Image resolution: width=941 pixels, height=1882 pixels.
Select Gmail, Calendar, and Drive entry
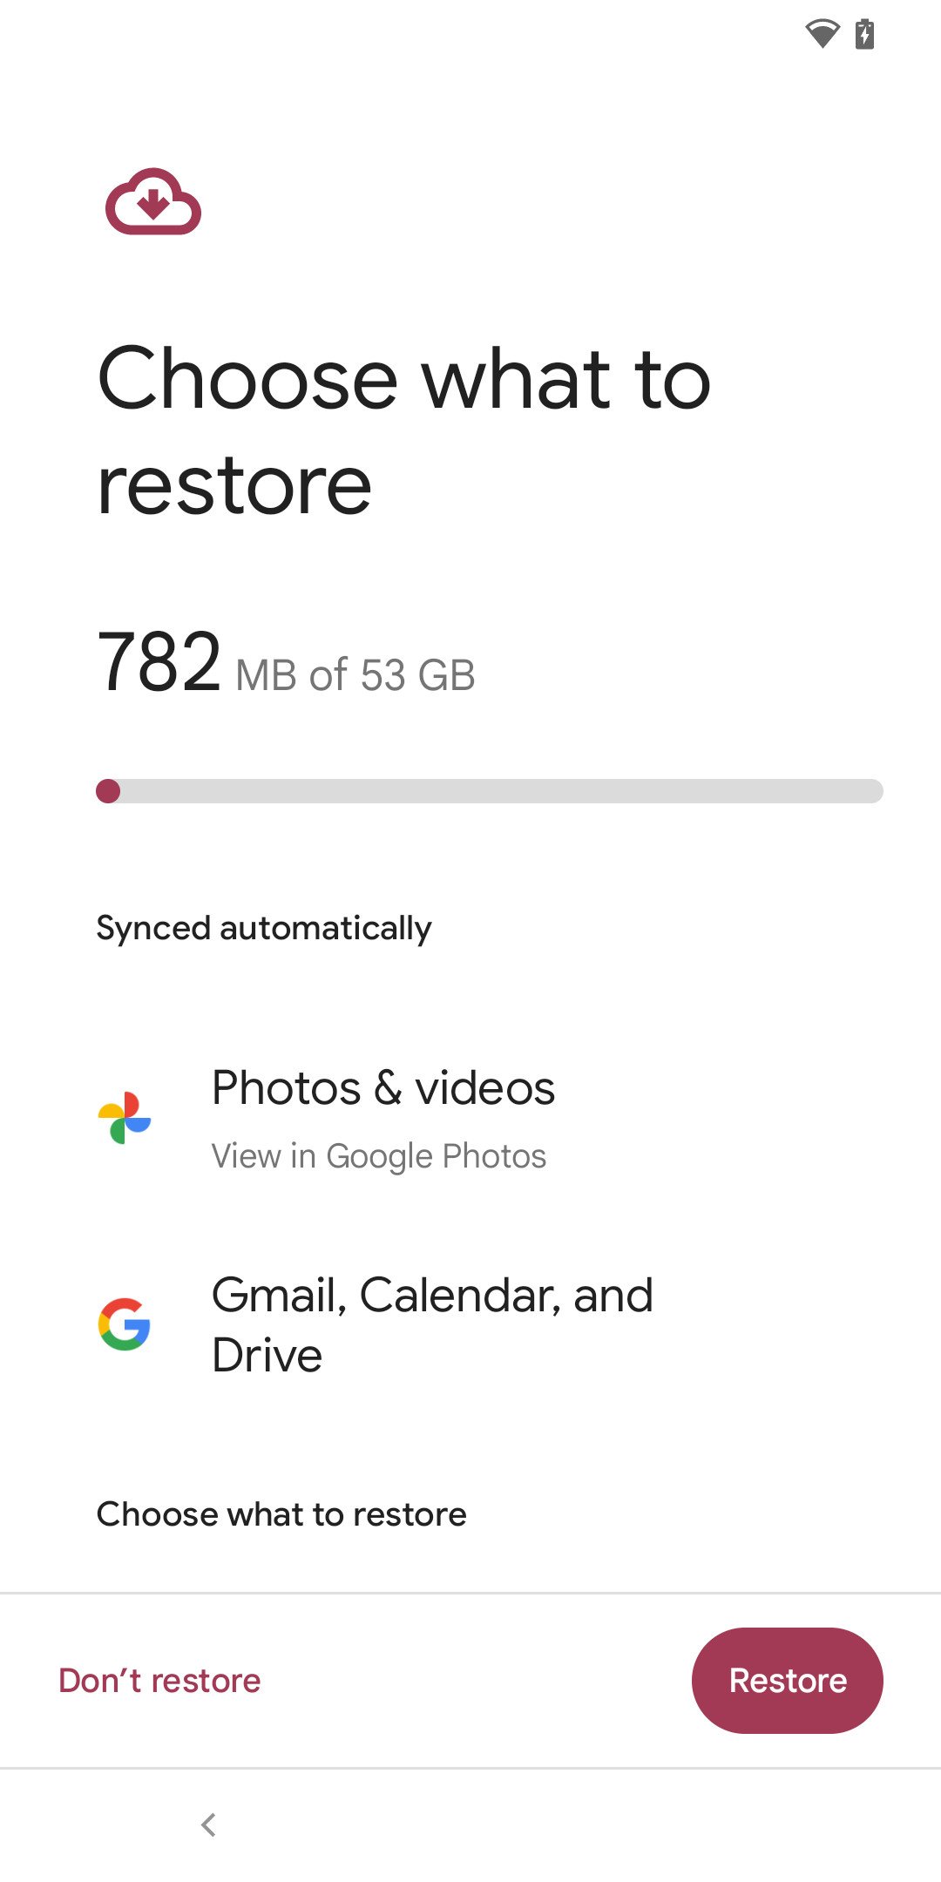tap(432, 1324)
